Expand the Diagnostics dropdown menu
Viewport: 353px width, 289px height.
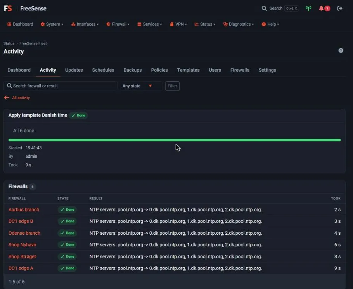239,24
